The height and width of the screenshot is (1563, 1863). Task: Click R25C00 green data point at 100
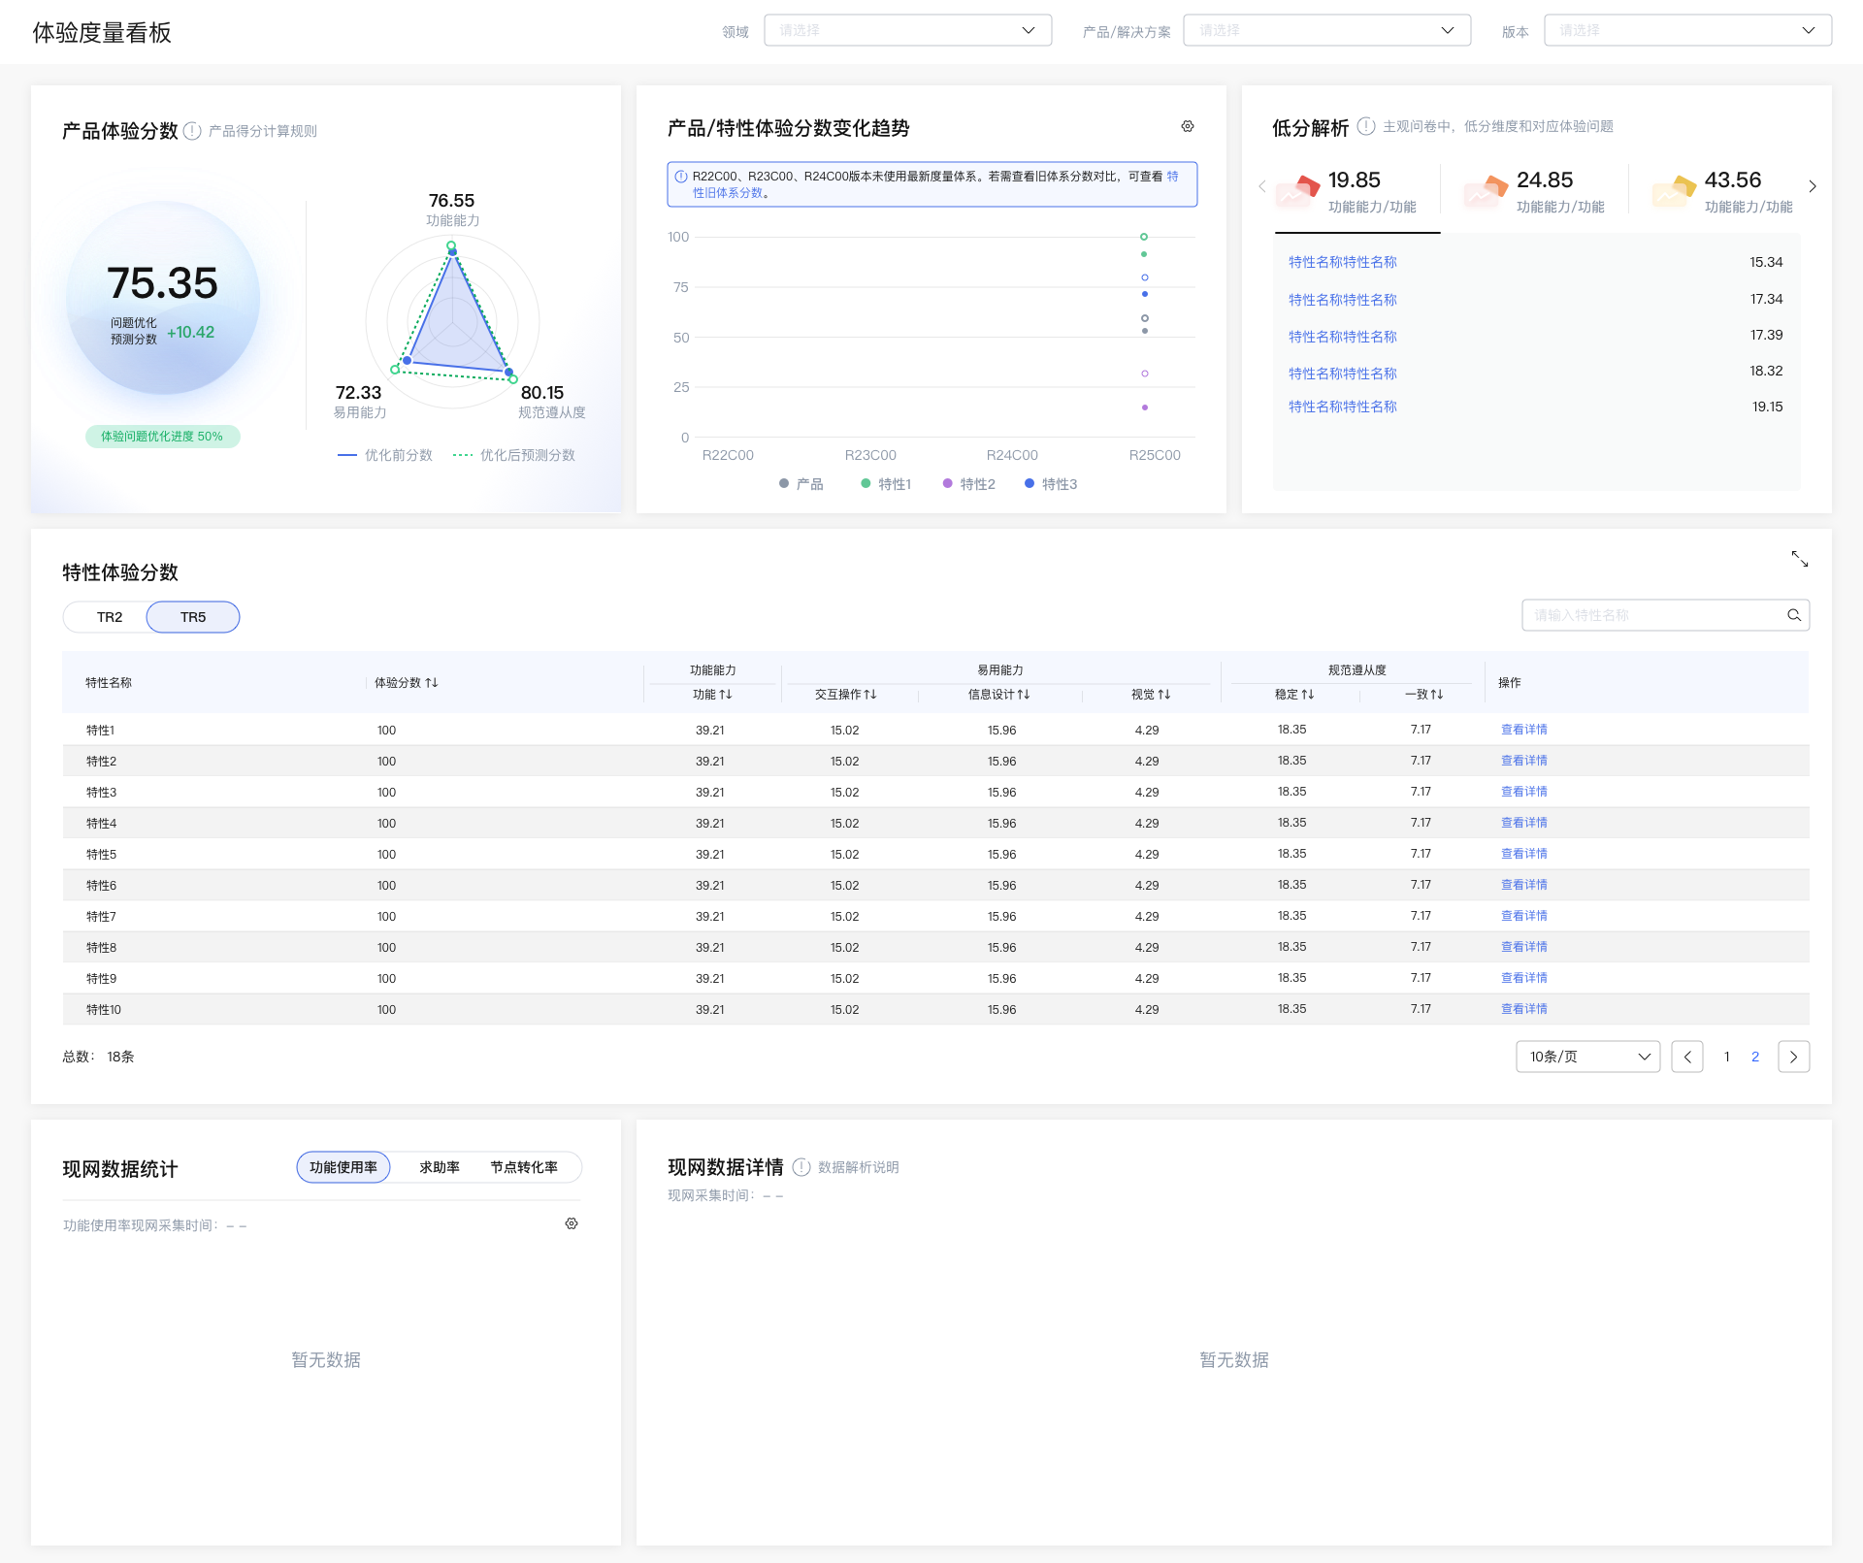tap(1144, 237)
